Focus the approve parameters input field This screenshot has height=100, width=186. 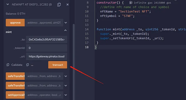point(44,23)
